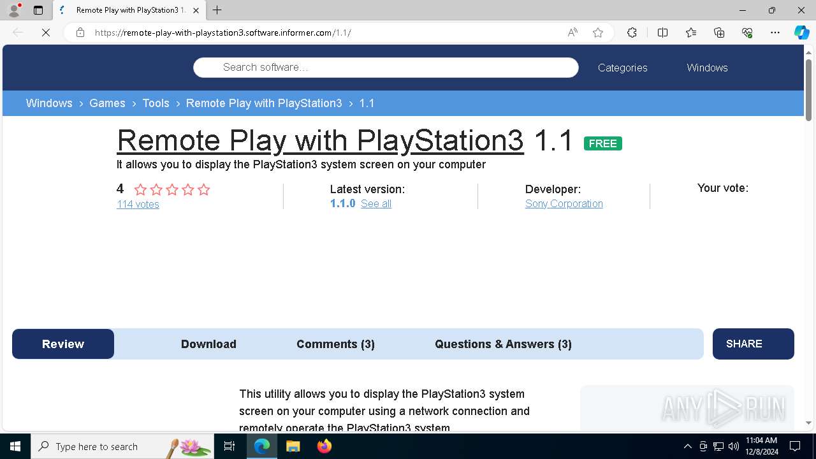Open the Windows Start menu
The image size is (816, 459).
tap(15, 446)
